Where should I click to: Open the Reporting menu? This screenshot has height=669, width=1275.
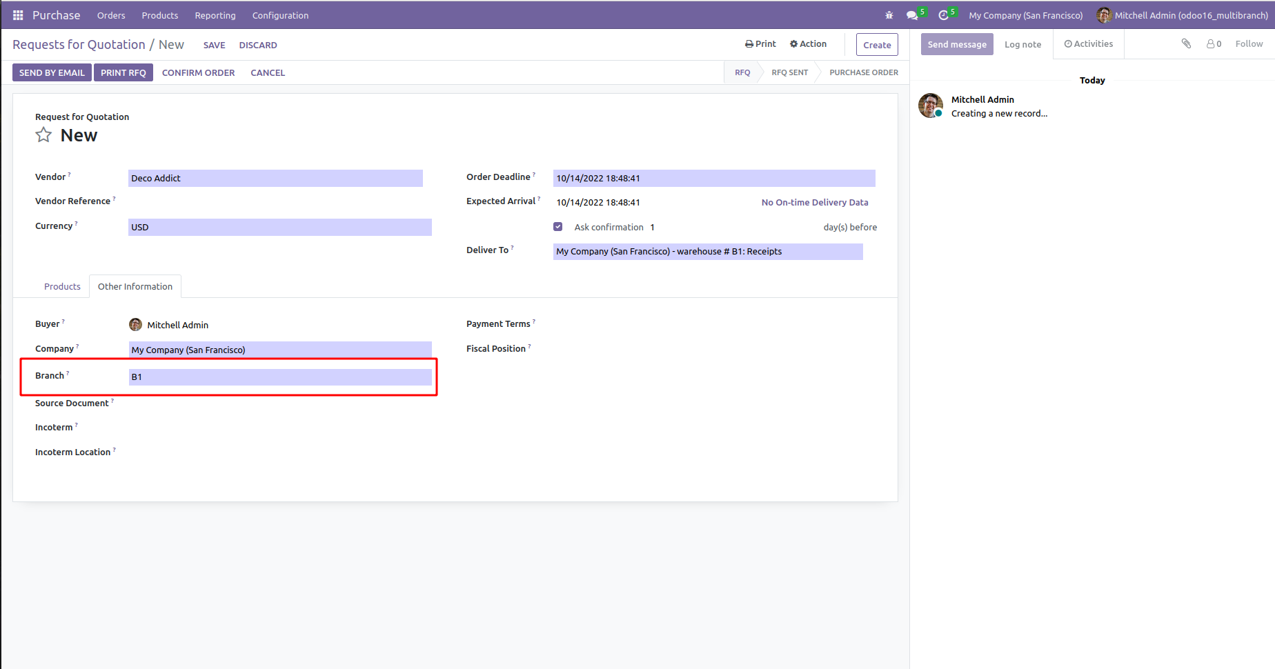tap(215, 15)
